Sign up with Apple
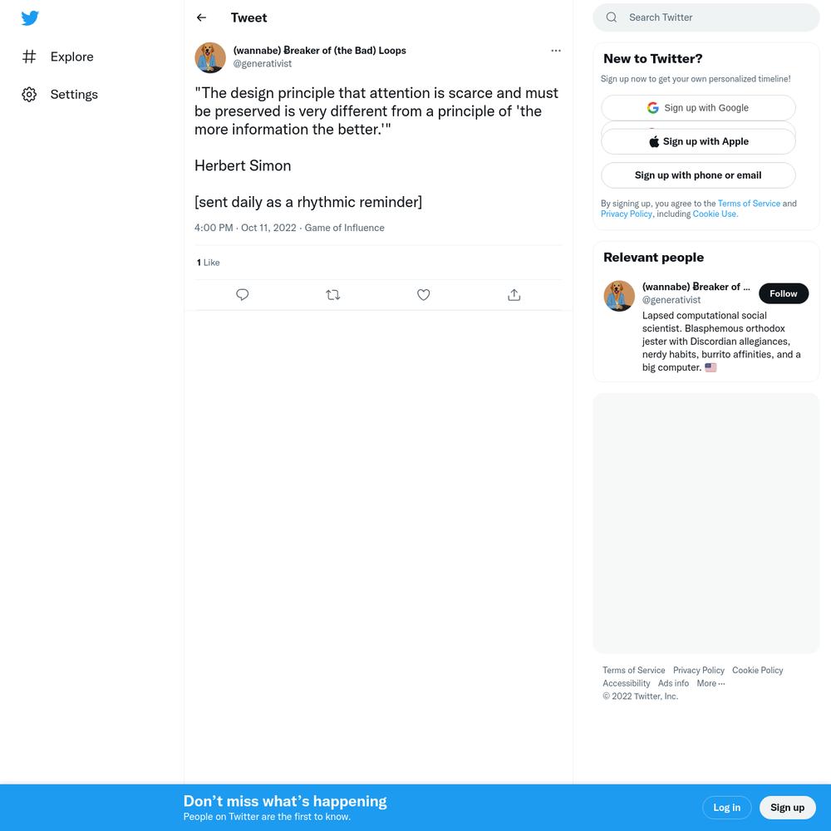831x831 pixels. pyautogui.click(x=698, y=141)
